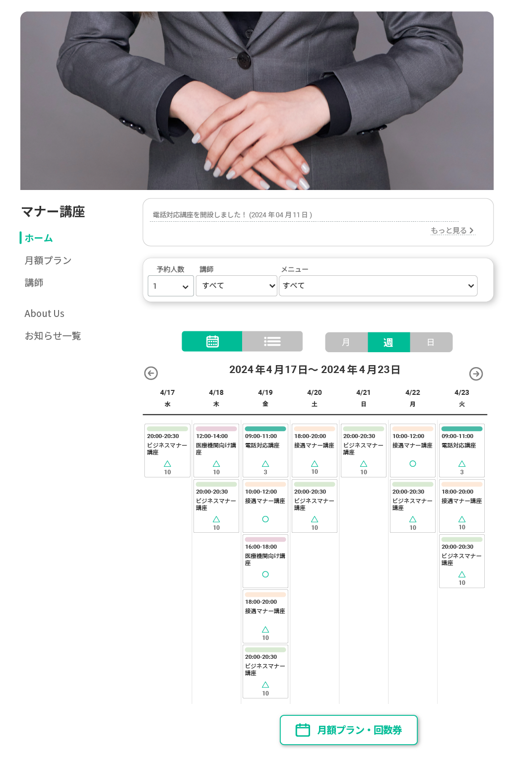Go to previous week arrow
The image size is (514, 757).
coord(151,373)
